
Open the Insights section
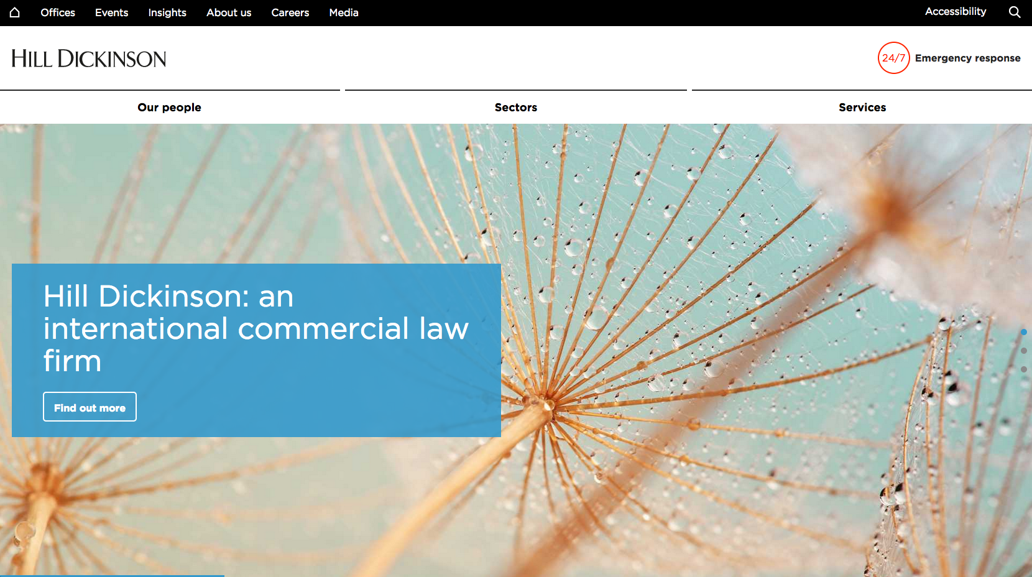(167, 12)
